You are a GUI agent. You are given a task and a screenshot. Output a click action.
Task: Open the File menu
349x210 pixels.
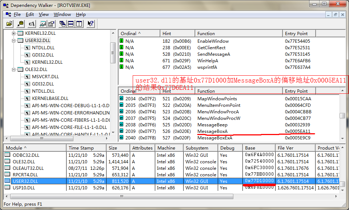tap(17, 14)
